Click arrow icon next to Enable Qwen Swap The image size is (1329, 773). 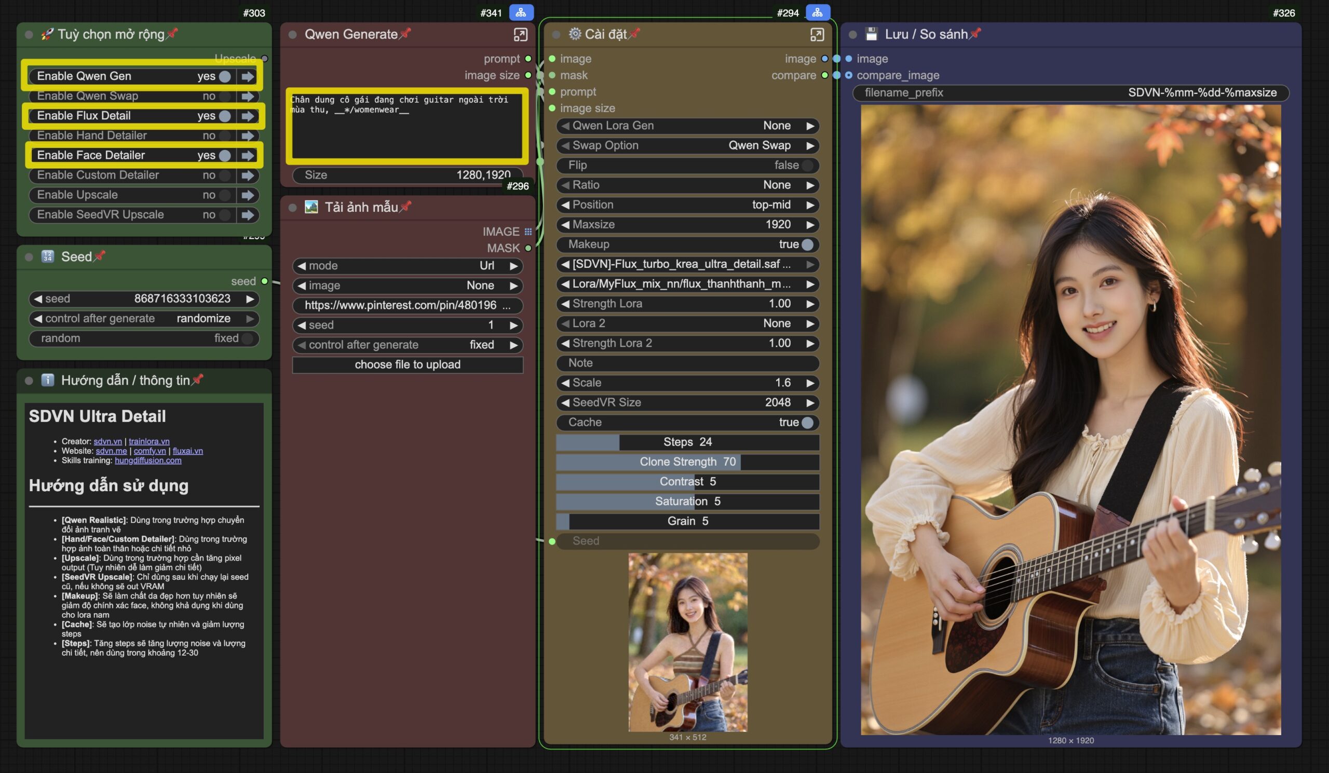tap(247, 97)
